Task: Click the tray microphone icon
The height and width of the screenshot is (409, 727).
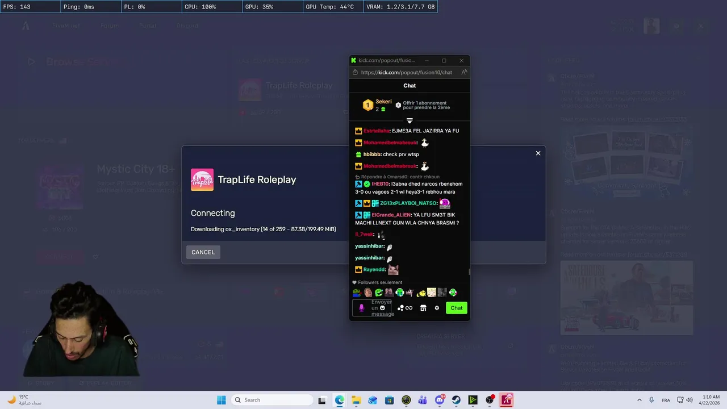Action: coord(651,400)
